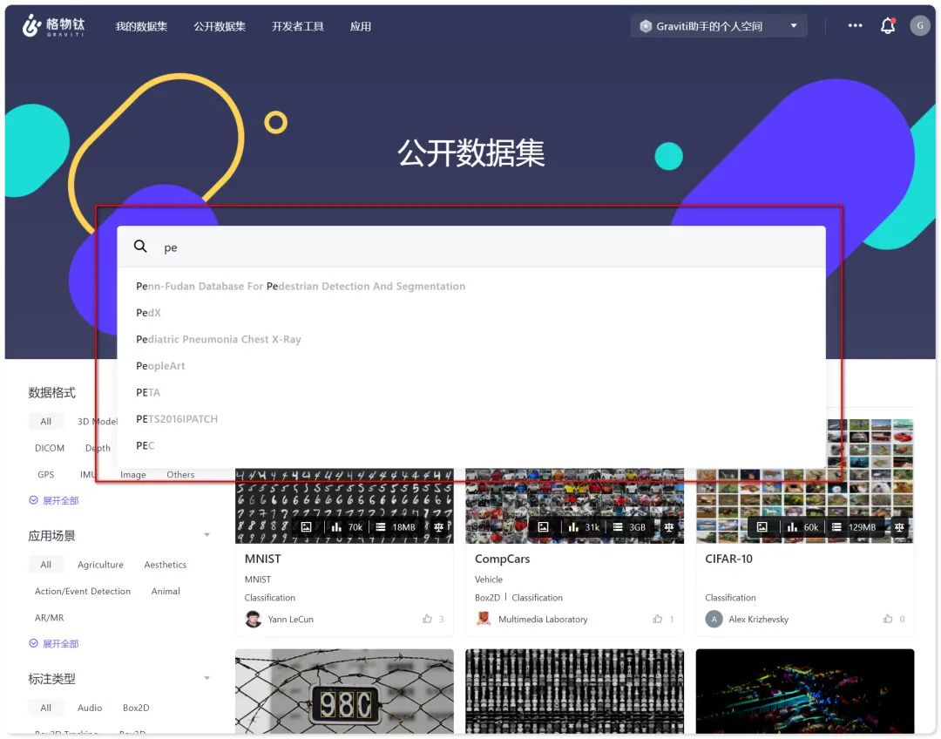Expand all data formats via 展开全部
Viewport: 941px width, 739px height.
coord(54,500)
